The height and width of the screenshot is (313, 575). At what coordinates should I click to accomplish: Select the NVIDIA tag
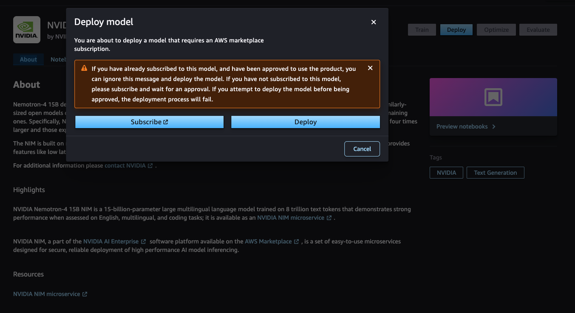coord(446,173)
